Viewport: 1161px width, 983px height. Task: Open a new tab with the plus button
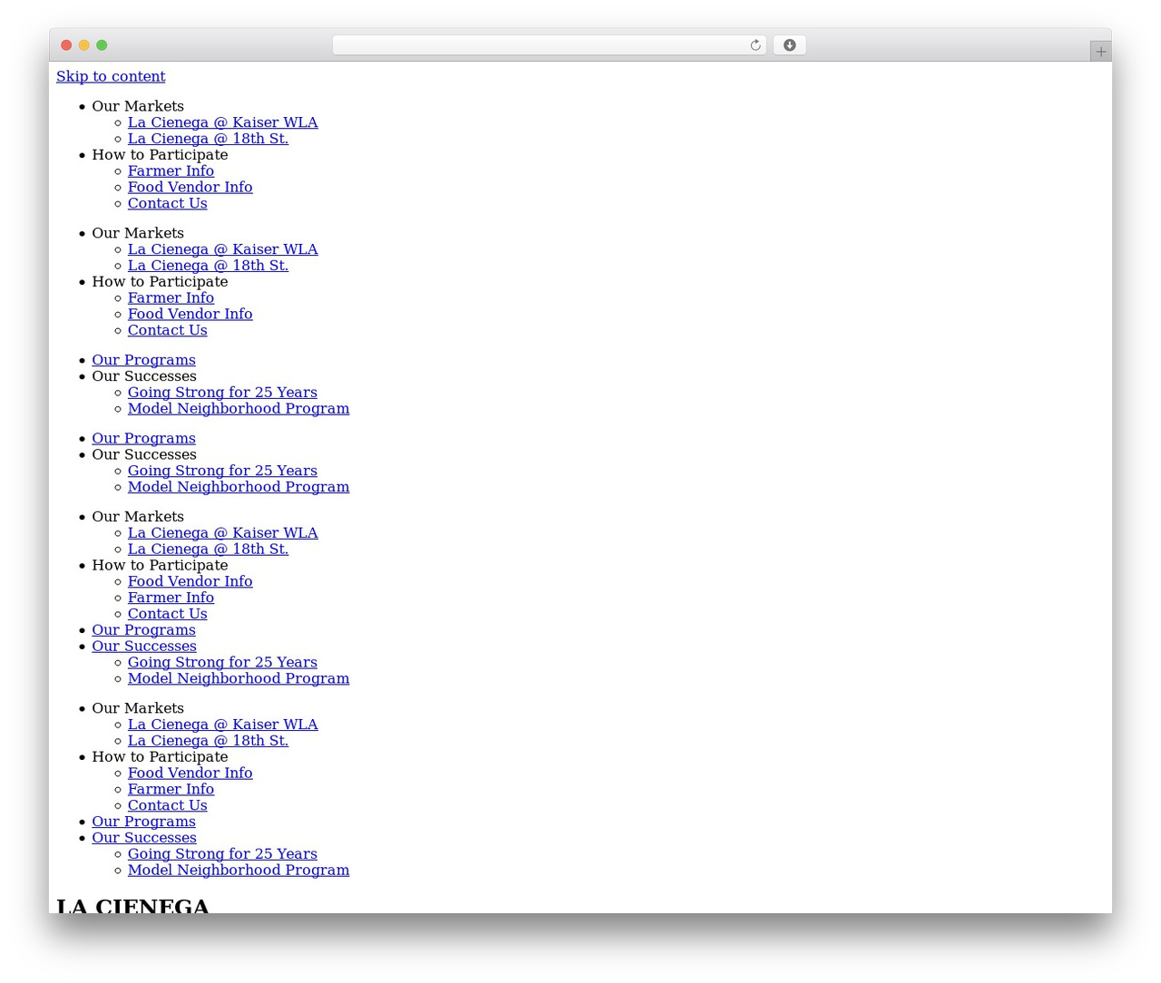[1100, 52]
